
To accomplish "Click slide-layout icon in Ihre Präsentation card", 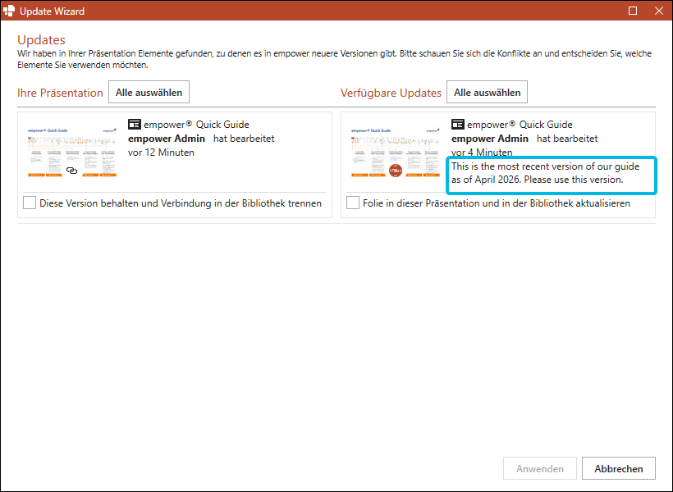I will click(135, 125).
